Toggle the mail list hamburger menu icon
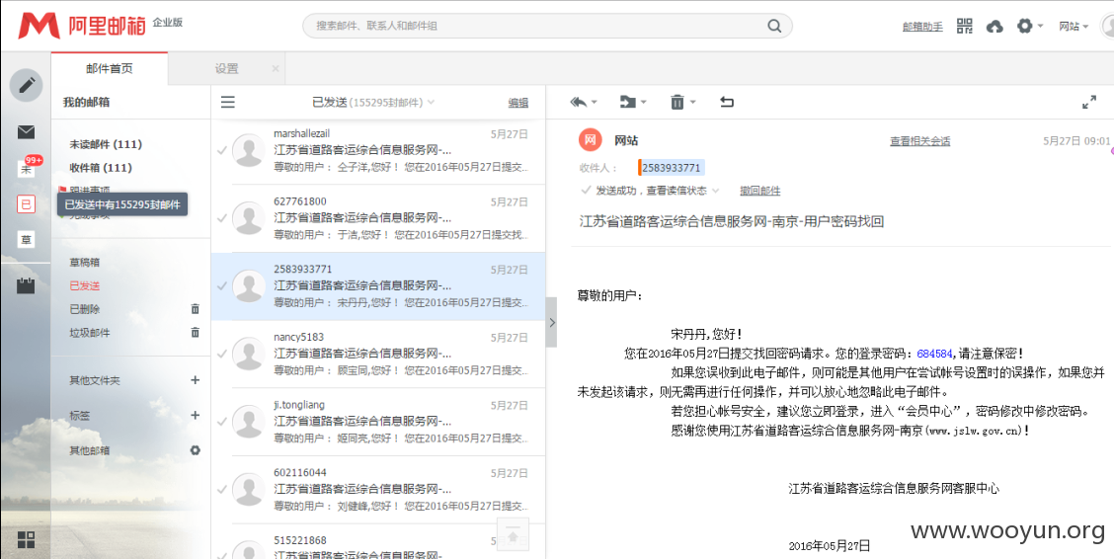 pos(227,103)
